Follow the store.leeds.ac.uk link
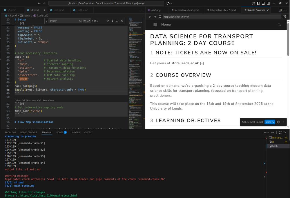The height and width of the screenshot is (198, 290). pos(185,63)
